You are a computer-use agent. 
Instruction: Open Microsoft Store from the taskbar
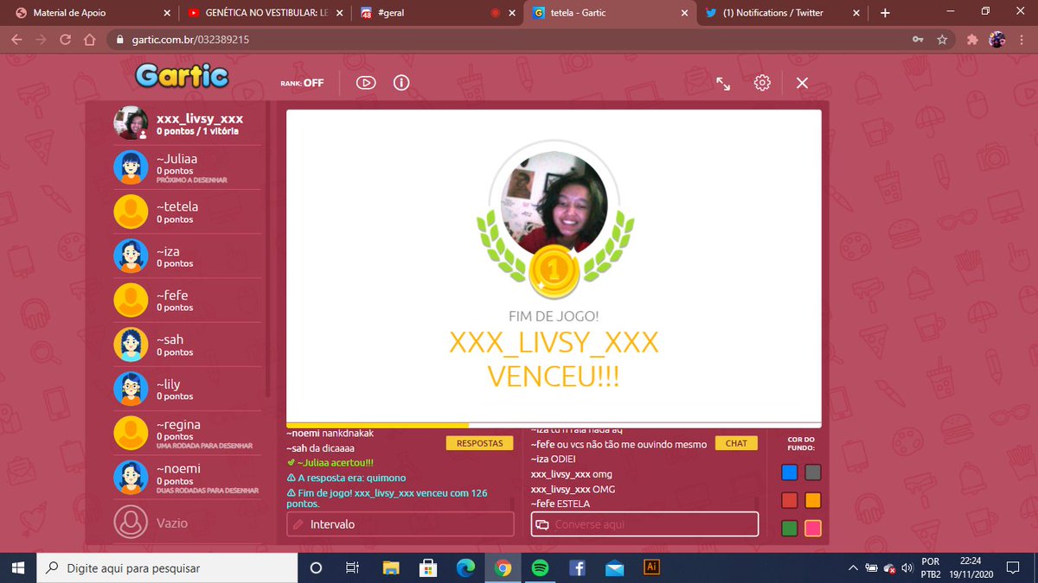coord(427,568)
